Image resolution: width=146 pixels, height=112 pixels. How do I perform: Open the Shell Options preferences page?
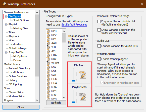pos(21,20)
